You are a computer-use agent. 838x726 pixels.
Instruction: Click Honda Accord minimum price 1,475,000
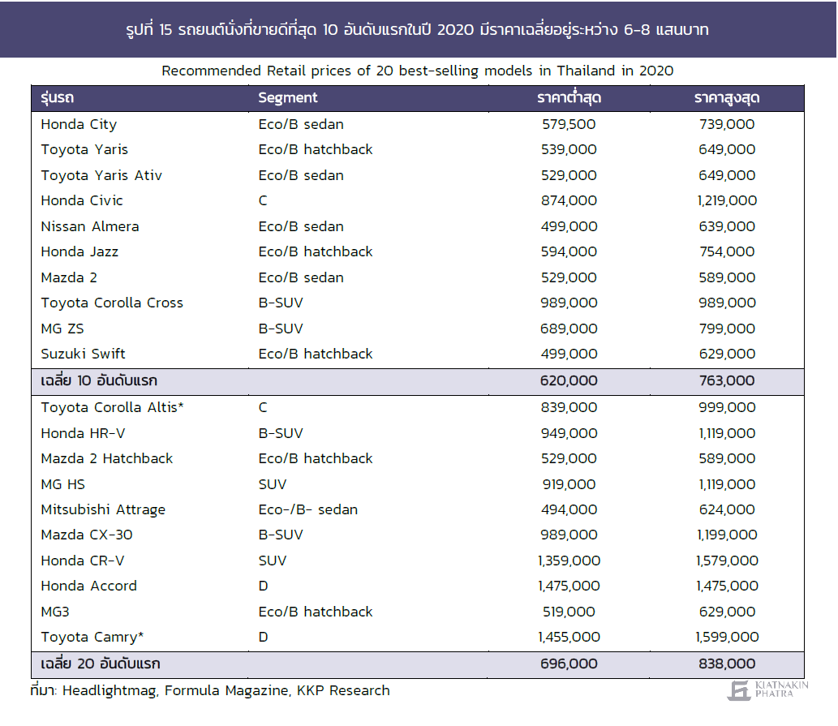569,586
